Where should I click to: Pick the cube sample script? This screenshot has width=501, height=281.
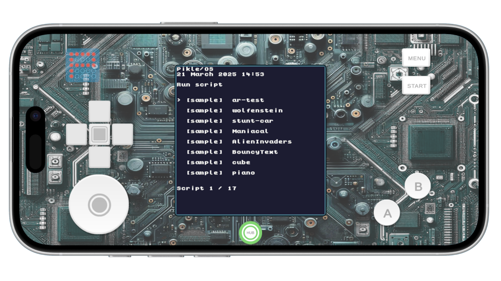coord(218,162)
